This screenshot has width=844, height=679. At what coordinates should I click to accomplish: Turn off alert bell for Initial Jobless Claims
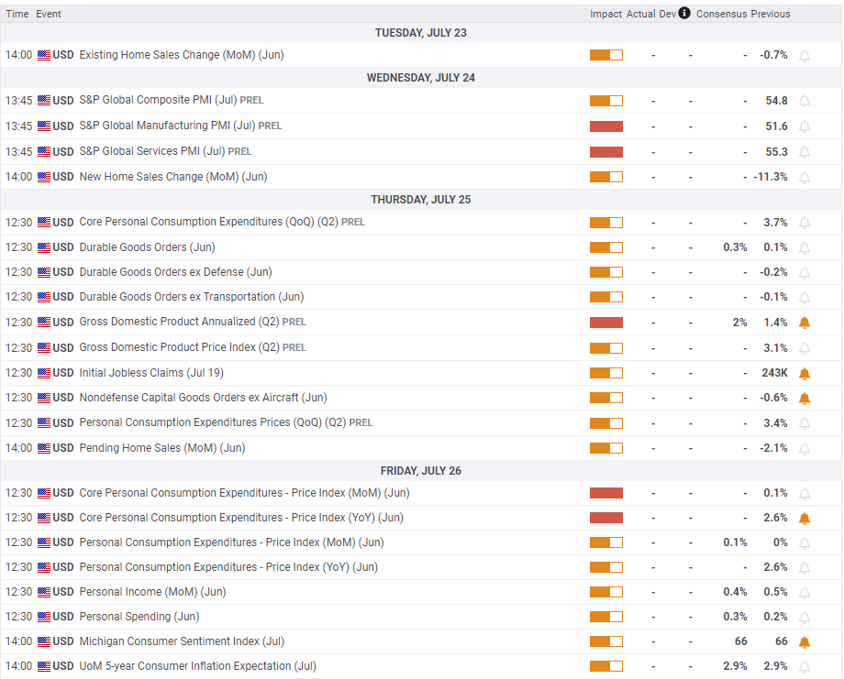pyautogui.click(x=805, y=374)
